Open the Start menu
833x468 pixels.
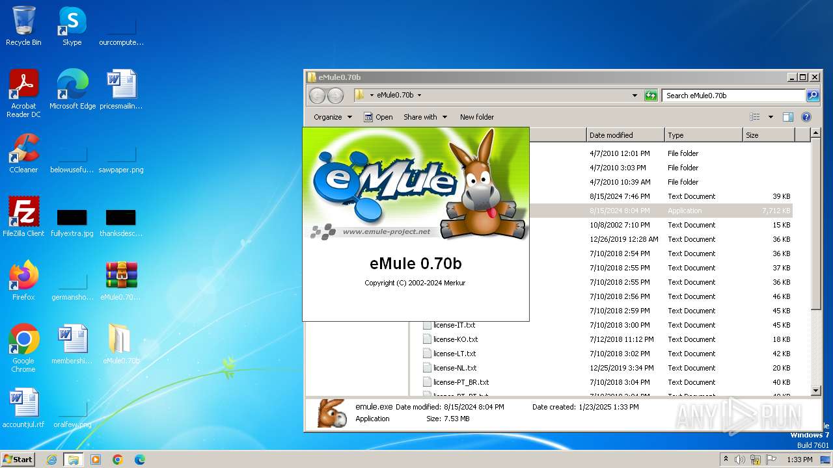[18, 460]
